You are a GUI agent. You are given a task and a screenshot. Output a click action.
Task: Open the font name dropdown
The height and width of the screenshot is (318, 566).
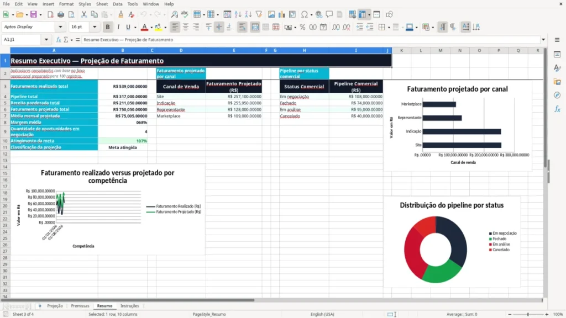[x=60, y=26]
